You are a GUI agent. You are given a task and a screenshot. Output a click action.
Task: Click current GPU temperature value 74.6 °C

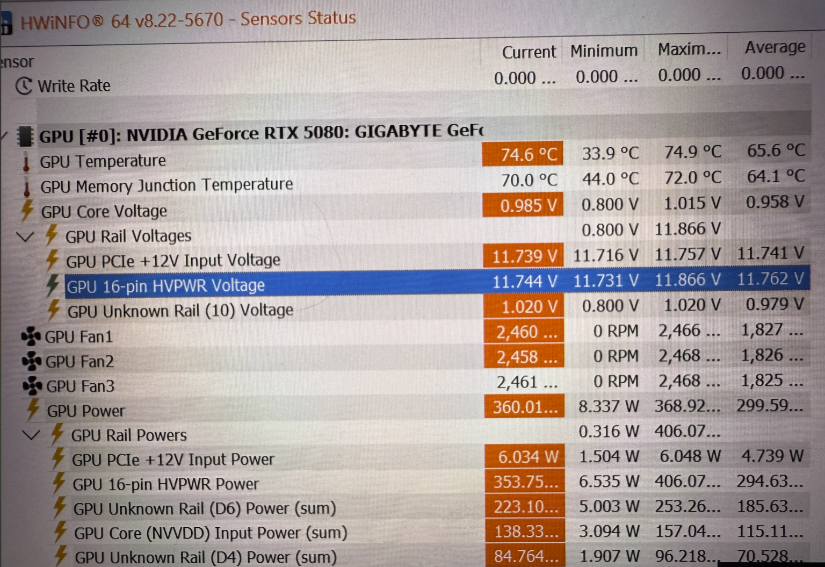pos(523,154)
